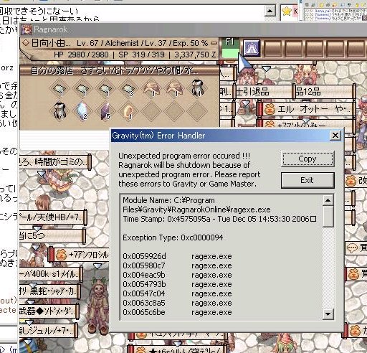Click the star icon in top bar
Viewport: 367px width, 353px height.
(286, 11)
